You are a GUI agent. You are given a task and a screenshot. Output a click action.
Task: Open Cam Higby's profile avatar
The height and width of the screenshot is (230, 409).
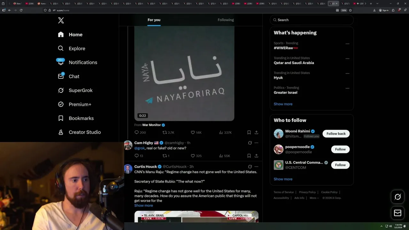point(128,145)
